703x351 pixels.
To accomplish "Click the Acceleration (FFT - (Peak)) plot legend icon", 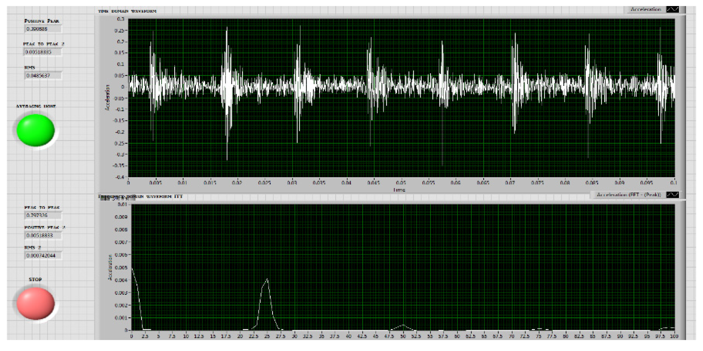I will tap(672, 195).
